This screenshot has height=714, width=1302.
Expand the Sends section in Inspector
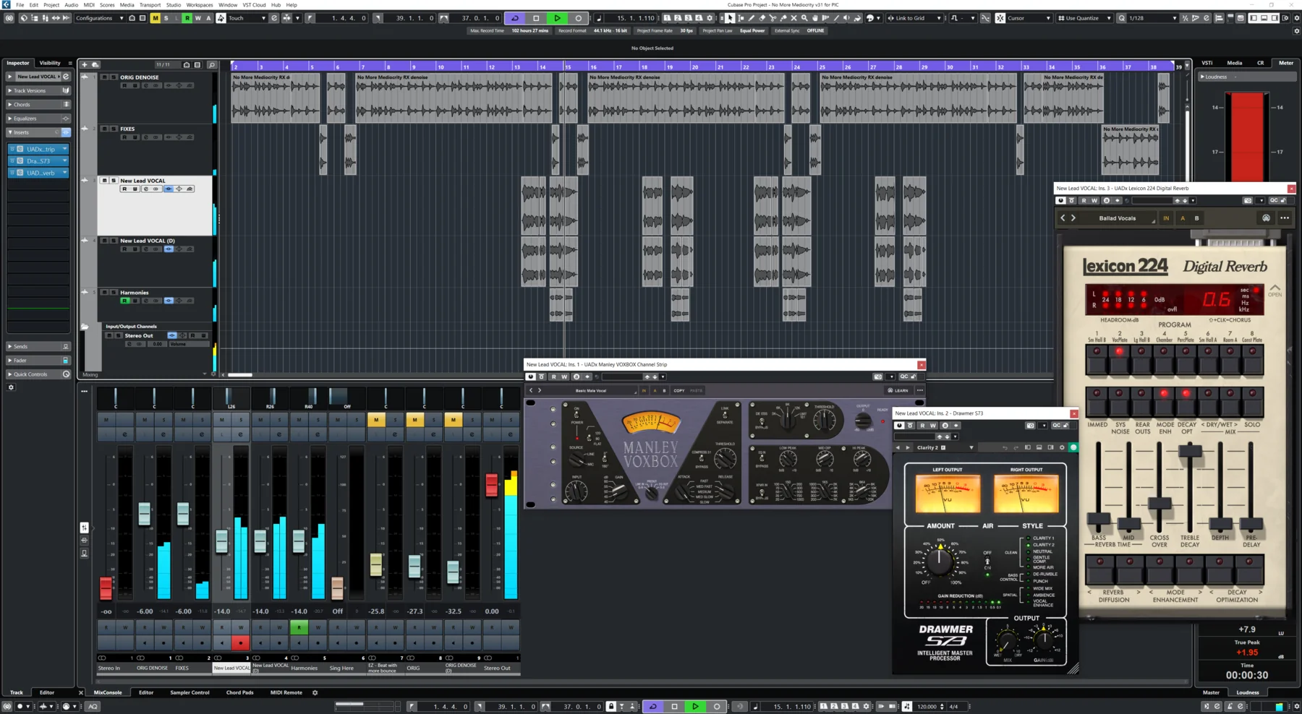38,346
